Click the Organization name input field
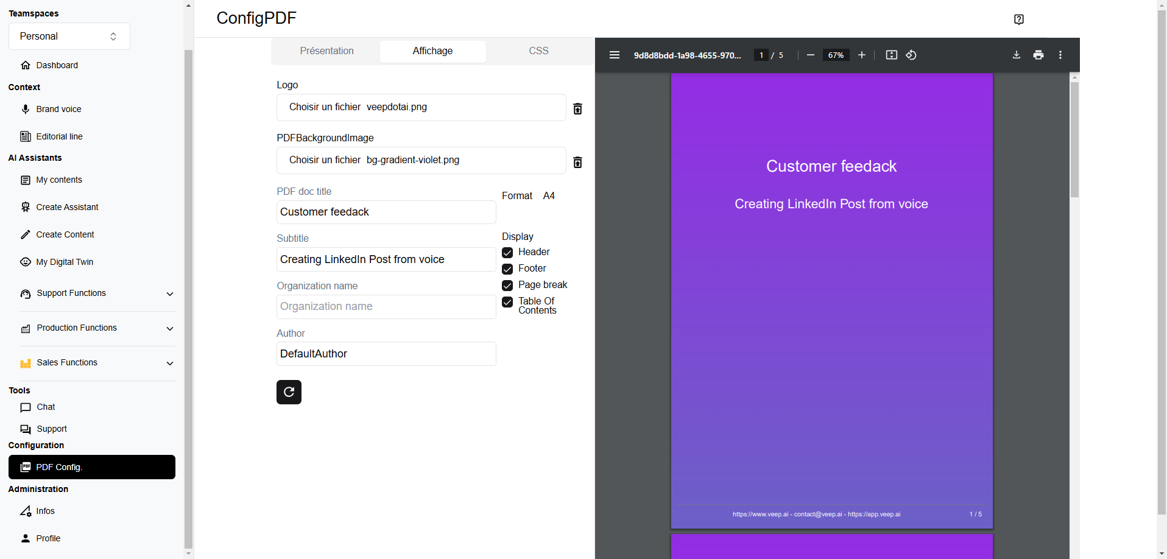Screen dimensions: 1167x559 (x=386, y=307)
